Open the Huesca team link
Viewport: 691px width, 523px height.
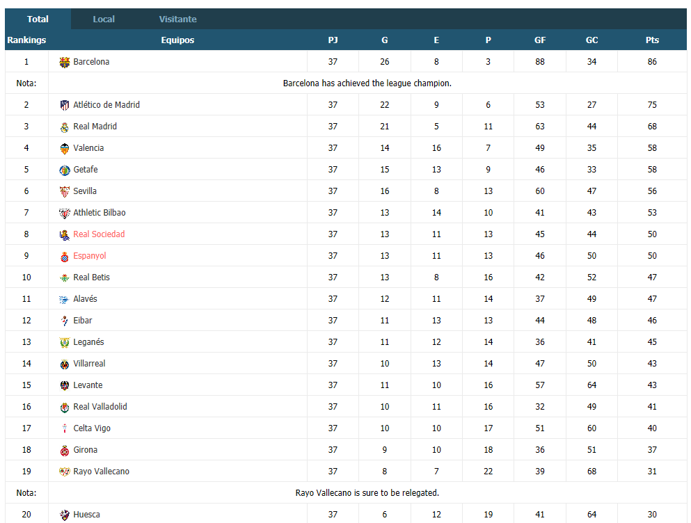click(x=86, y=515)
